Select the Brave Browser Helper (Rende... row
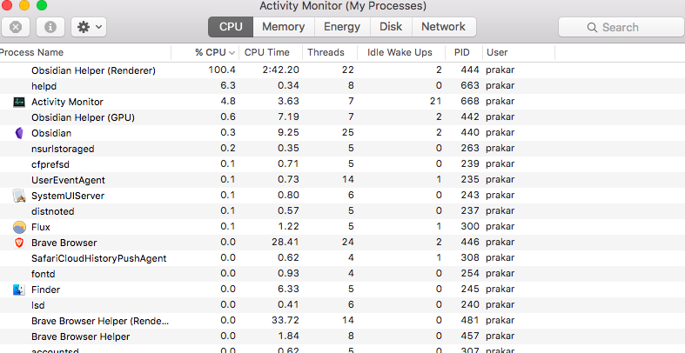685x353 pixels. pos(343,321)
